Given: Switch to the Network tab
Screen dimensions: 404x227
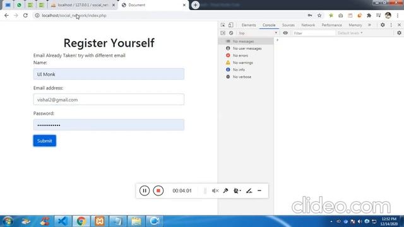Looking at the screenshot, I should [308, 25].
